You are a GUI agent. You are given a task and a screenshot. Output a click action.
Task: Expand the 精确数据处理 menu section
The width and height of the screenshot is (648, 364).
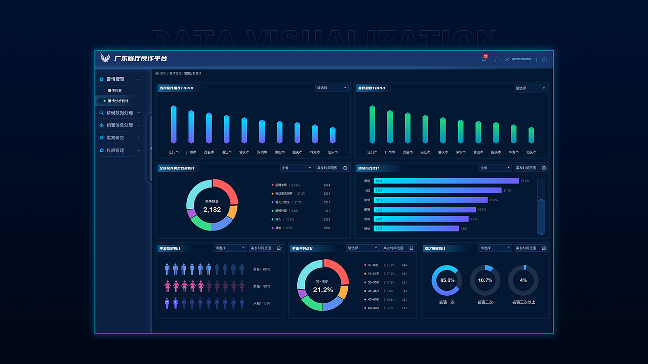point(139,113)
